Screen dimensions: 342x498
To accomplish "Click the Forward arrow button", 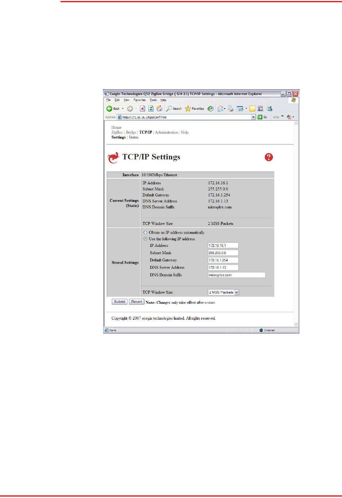I will (130, 109).
